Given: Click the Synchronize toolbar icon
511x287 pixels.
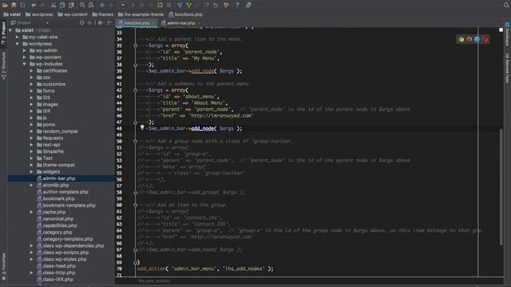Looking at the screenshot, I should click(23, 5).
